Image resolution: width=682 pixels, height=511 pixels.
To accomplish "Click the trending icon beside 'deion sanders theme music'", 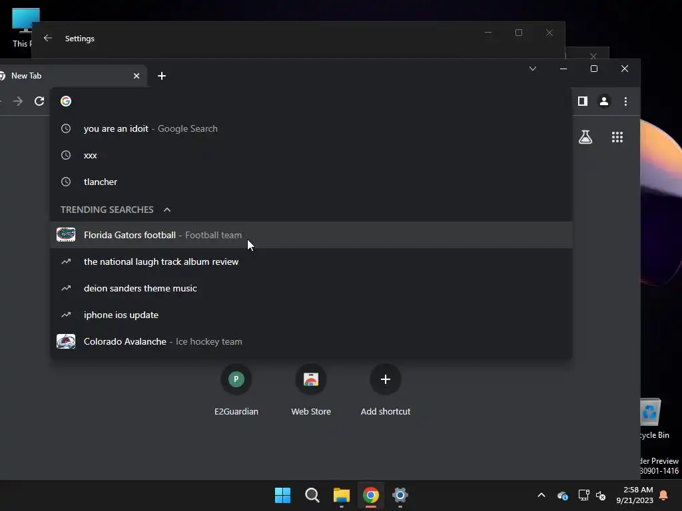I will 66,288.
